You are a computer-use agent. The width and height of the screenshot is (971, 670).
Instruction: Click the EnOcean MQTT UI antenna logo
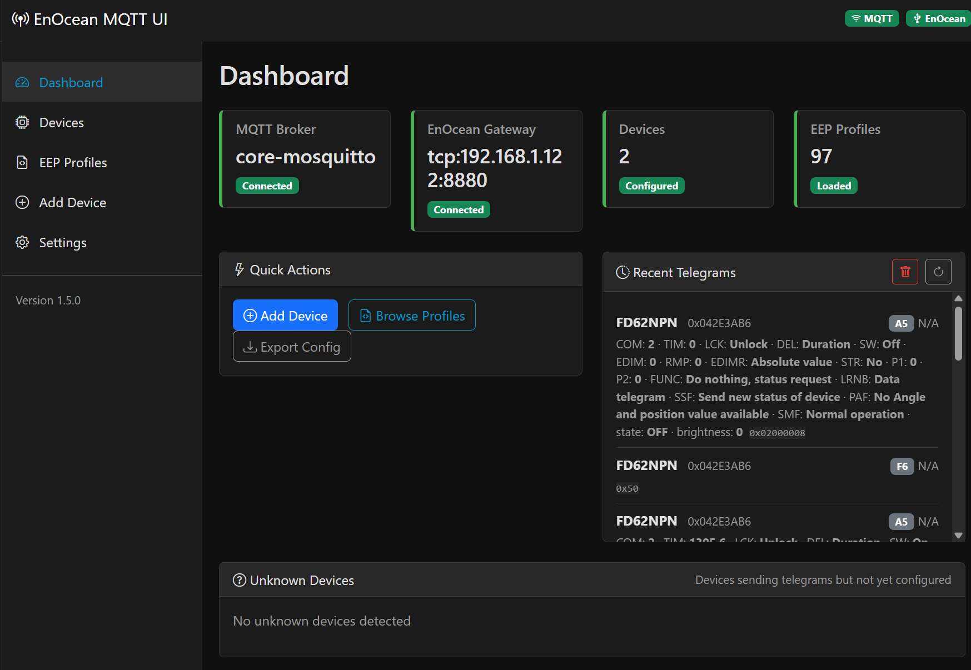(x=21, y=19)
